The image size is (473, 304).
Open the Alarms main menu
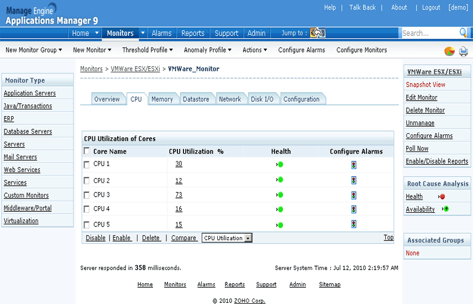click(162, 33)
